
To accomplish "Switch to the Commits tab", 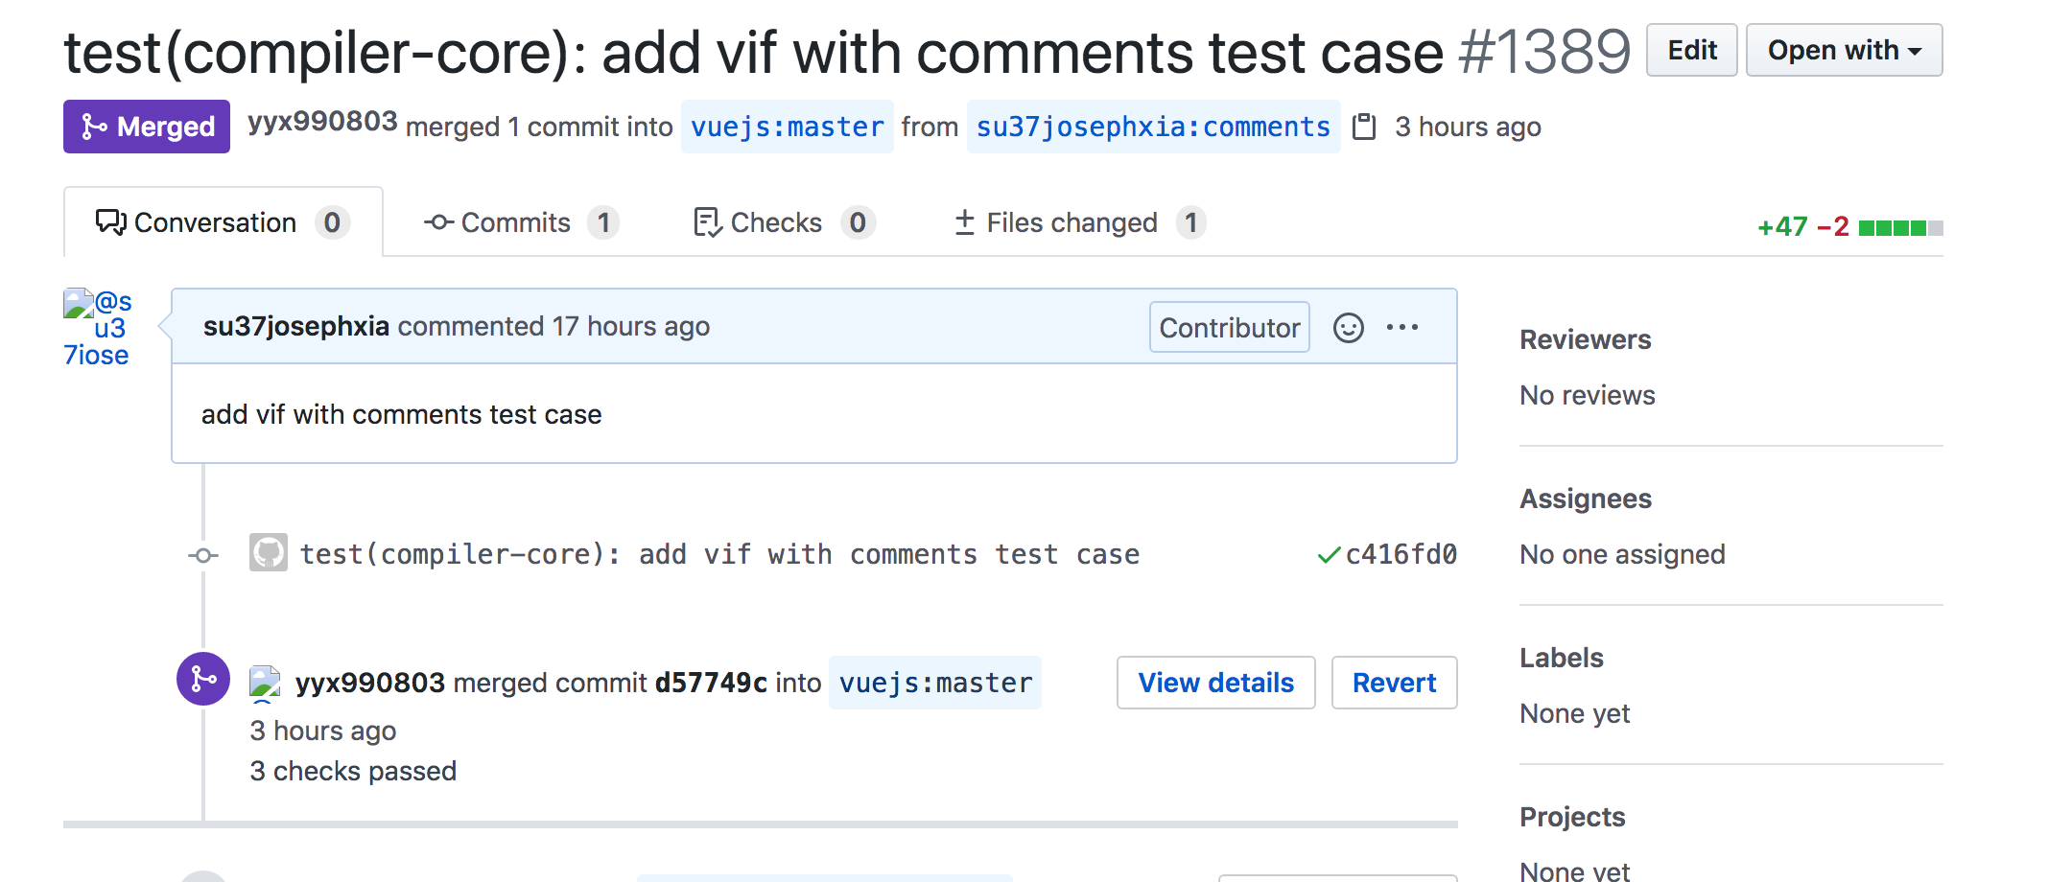I will point(521,222).
